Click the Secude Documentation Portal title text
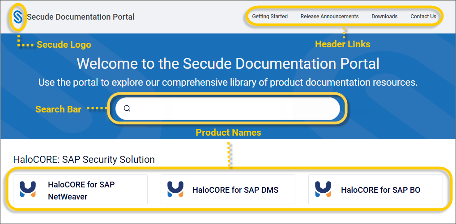This screenshot has height=224, width=456. 81,17
